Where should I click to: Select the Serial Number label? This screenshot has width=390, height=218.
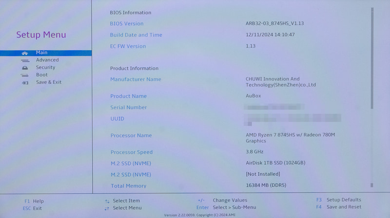coord(129,107)
